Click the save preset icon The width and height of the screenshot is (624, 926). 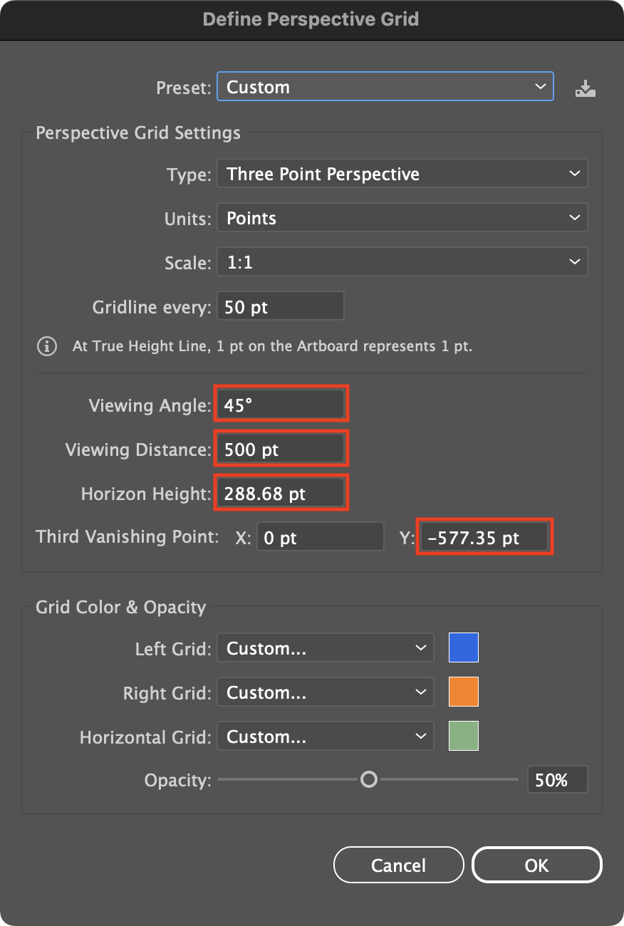point(586,87)
